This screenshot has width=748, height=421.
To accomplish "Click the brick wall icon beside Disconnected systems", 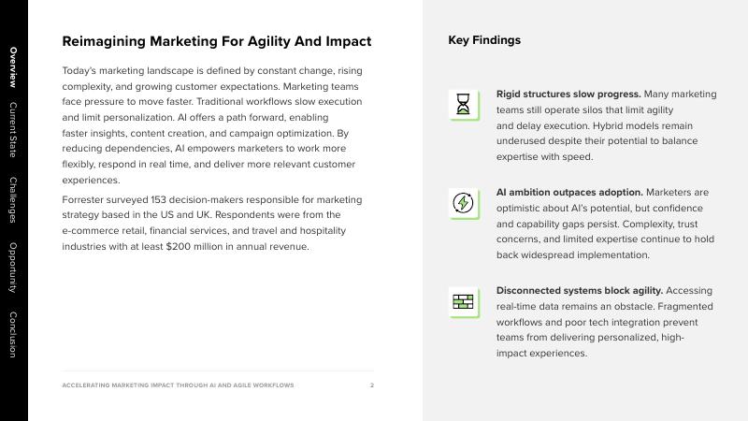I will pyautogui.click(x=463, y=301).
